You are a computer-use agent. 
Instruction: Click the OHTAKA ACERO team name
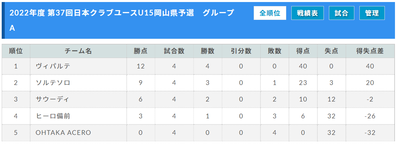click(63, 133)
